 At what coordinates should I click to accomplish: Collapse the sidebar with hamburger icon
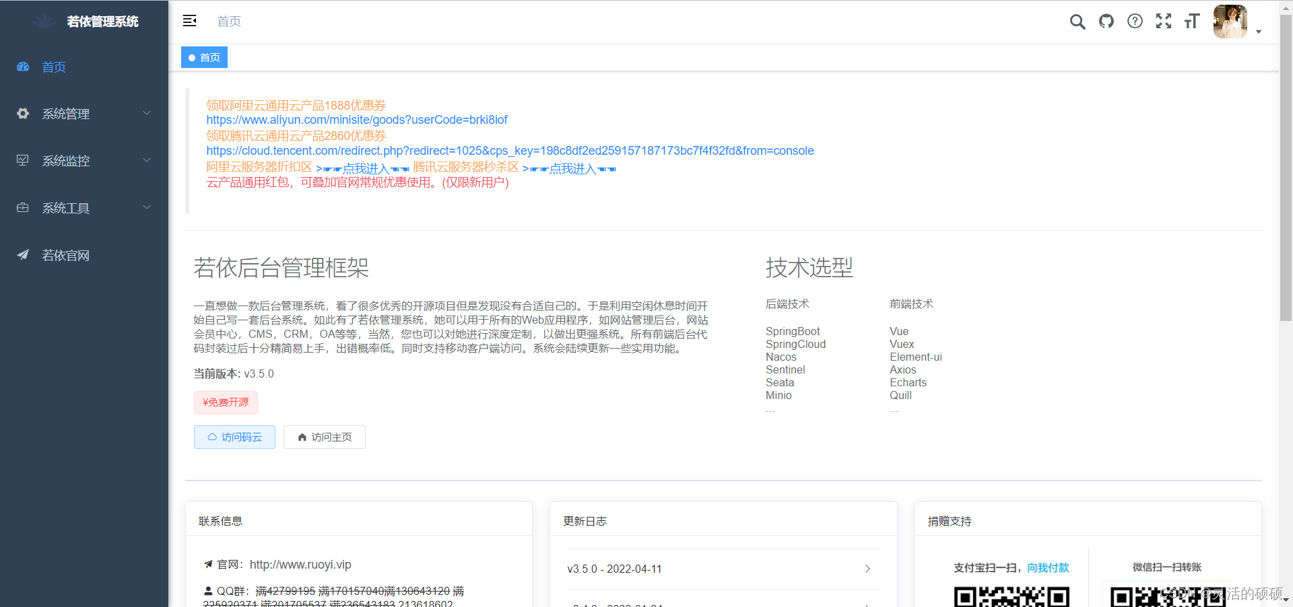point(189,21)
